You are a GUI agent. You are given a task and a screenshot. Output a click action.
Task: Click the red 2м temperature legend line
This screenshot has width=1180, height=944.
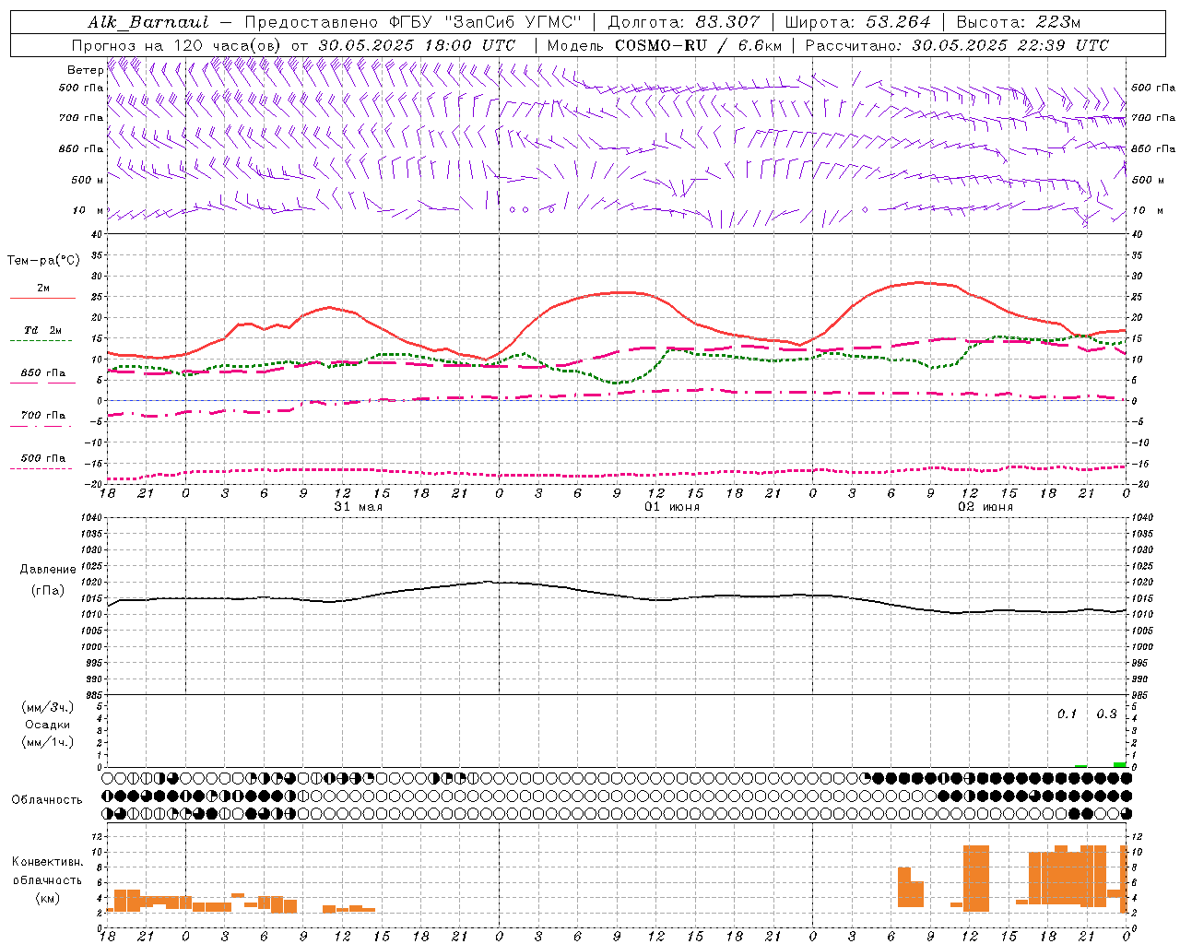(42, 298)
